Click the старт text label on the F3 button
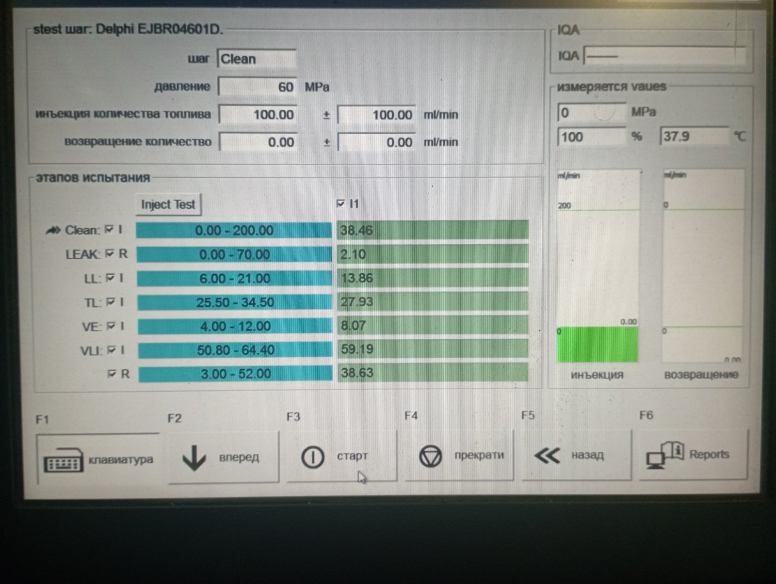This screenshot has width=776, height=584. (352, 456)
